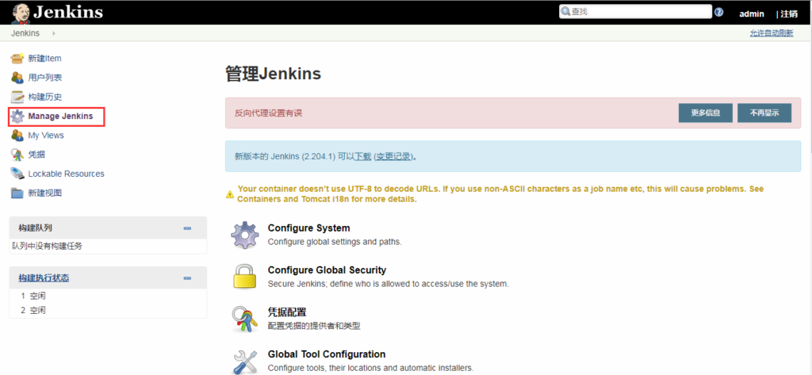Click the Manage Jenkins gear icon
The height and width of the screenshot is (375, 812).
tap(17, 117)
